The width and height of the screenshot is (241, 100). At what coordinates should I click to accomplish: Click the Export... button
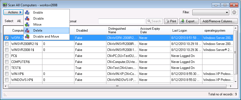point(189,21)
